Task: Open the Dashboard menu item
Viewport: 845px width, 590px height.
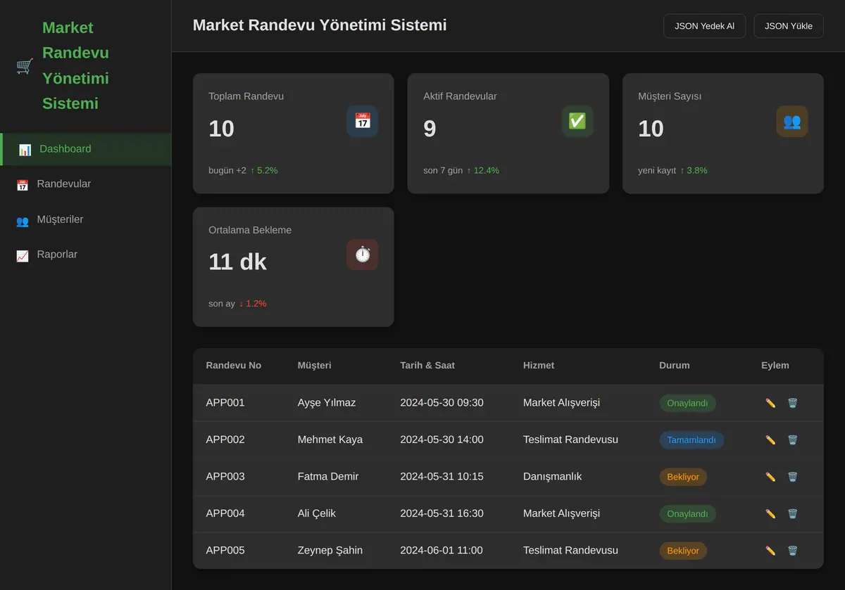Action: [x=85, y=149]
